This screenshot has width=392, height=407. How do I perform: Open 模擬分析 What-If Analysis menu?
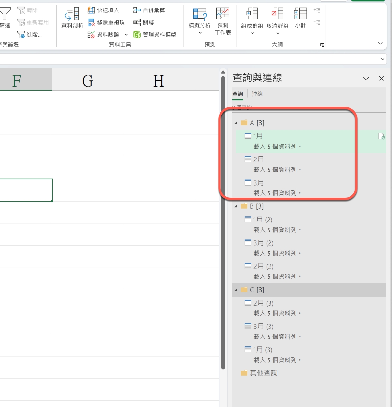[x=200, y=21]
